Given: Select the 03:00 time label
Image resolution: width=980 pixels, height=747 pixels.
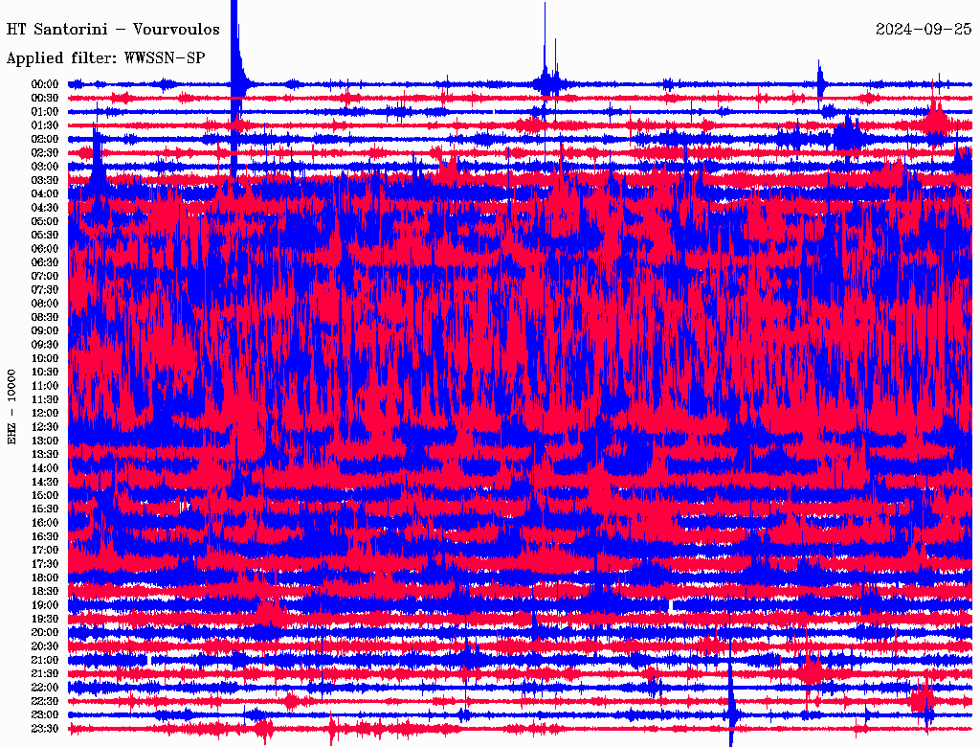Looking at the screenshot, I should (45, 167).
